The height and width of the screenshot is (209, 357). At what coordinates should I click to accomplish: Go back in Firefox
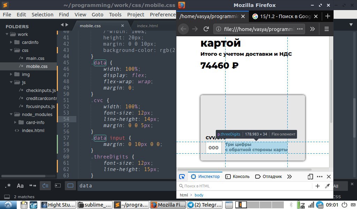point(183,29)
